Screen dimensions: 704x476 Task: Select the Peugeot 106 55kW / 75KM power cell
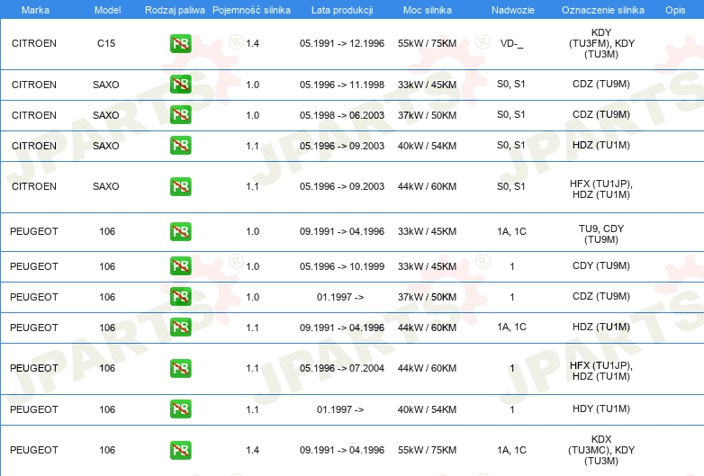427,450
